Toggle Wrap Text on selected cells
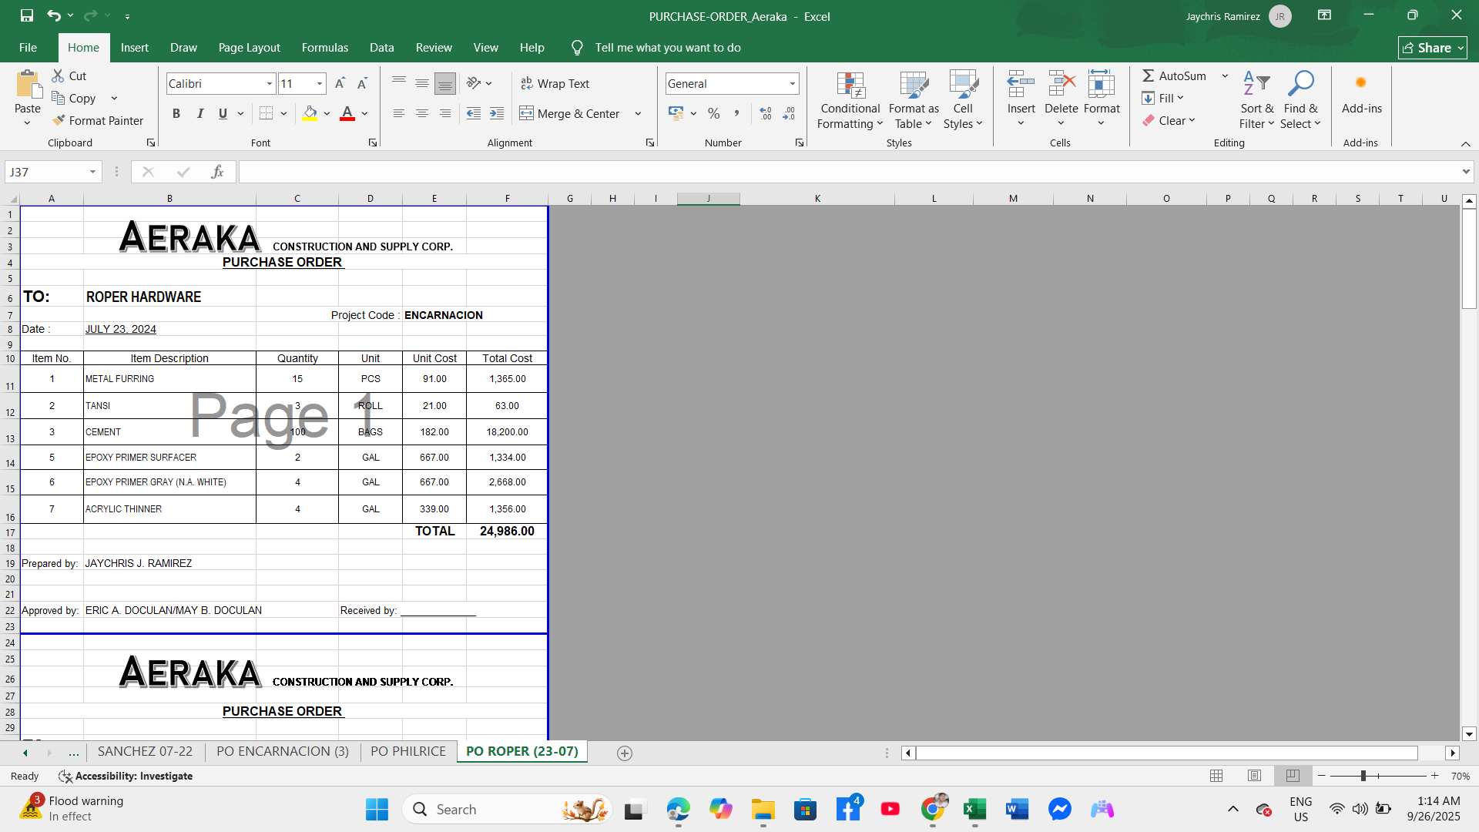This screenshot has height=832, width=1479. (555, 83)
